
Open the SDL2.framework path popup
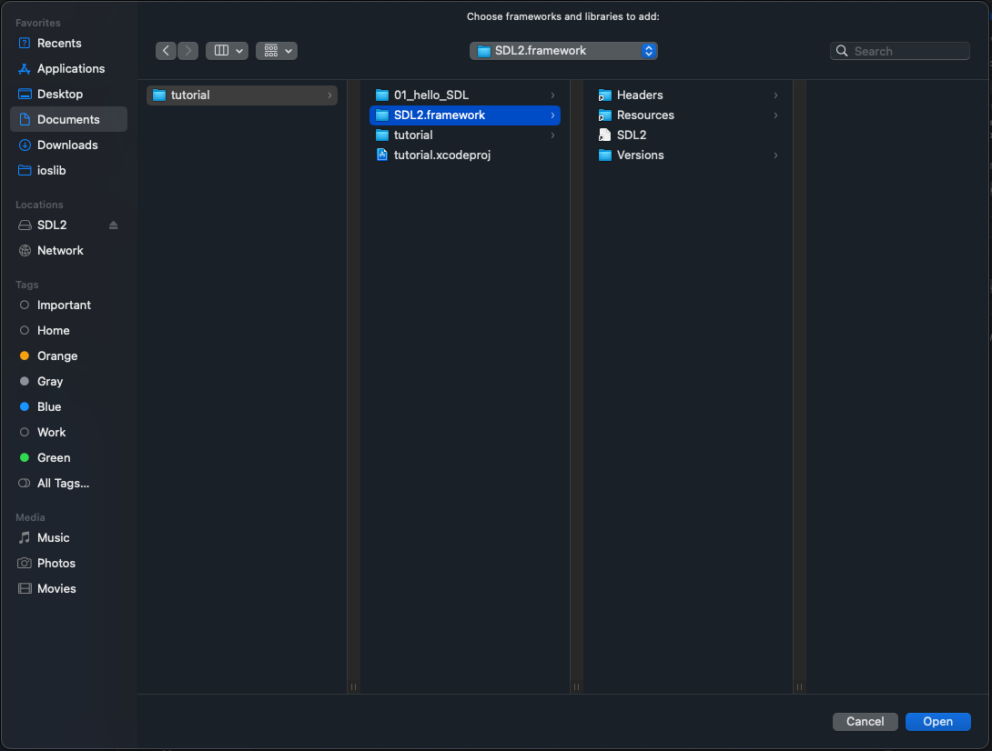[x=563, y=51]
